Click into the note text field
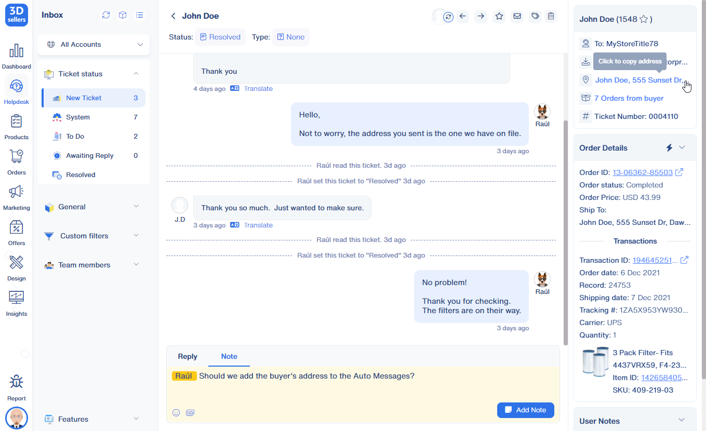Image resolution: width=706 pixels, height=431 pixels. pos(364,389)
